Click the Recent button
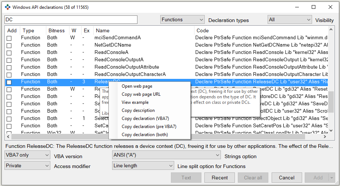Image resolution: width=340 pixels, height=186 pixels. pyautogui.click(x=220, y=178)
